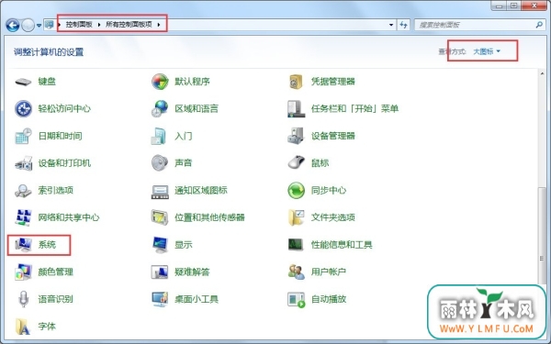The height and width of the screenshot is (344, 551).
Task: Click the scrollbar up arrow
Action: 543,73
